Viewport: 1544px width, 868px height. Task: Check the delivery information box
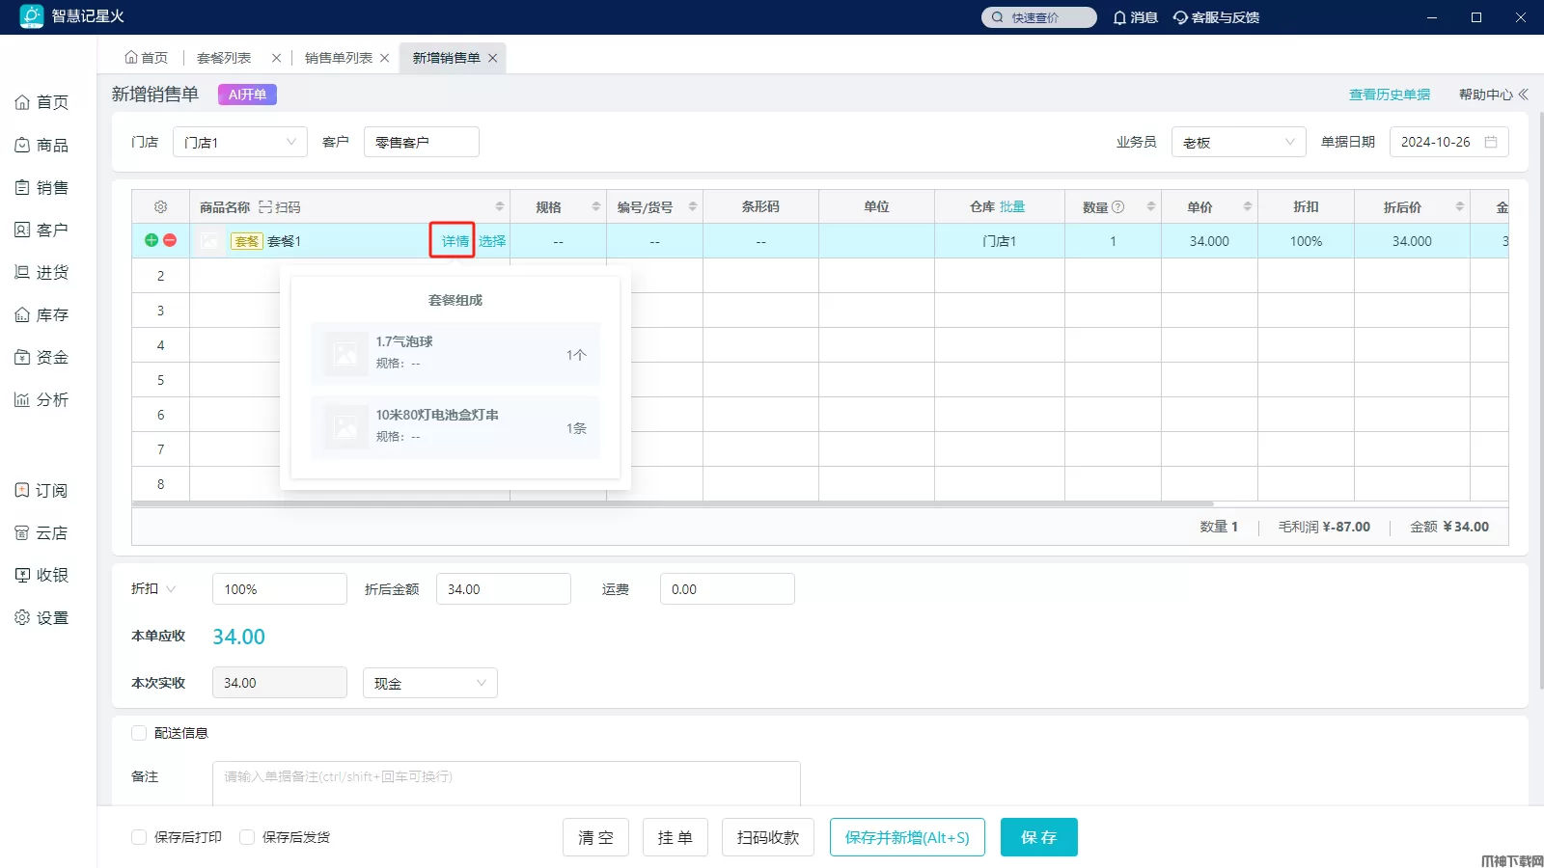139,733
